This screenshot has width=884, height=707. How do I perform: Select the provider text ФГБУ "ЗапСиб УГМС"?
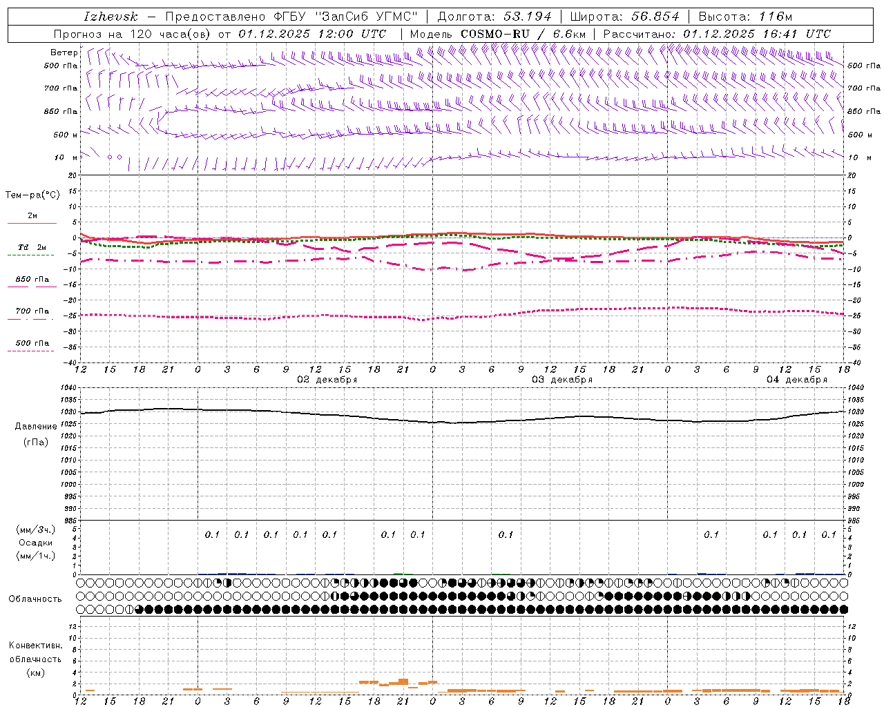tap(346, 17)
